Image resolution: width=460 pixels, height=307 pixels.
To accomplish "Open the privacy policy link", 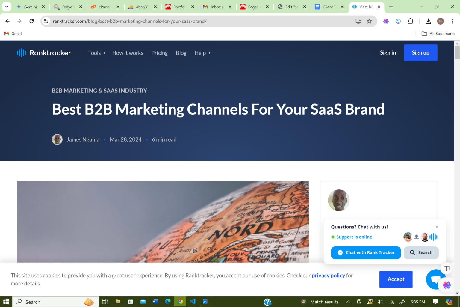I will [328, 275].
